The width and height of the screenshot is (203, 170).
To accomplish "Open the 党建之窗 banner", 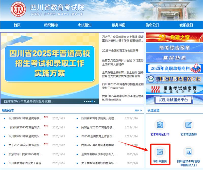I will 174,37.
